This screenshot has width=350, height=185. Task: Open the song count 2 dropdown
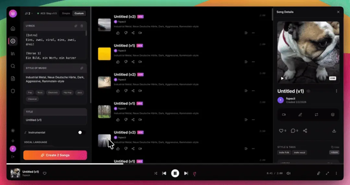(29, 13)
